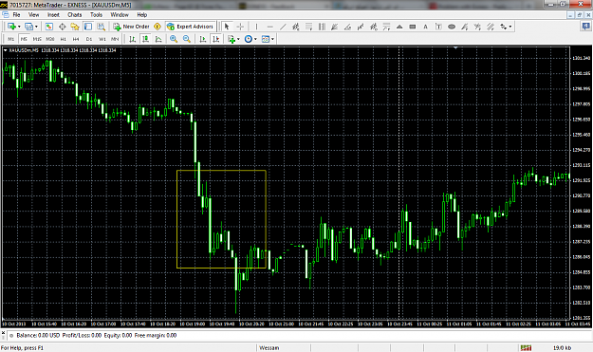Toggle candlestick display mode
The width and height of the screenshot is (593, 352).
pos(145,39)
